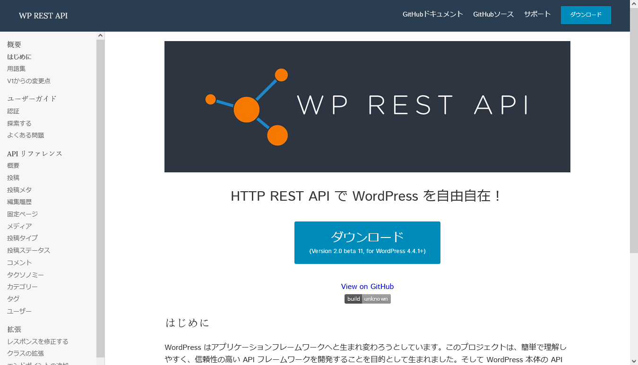Click the page scrollbar down arrow
This screenshot has height=365, width=638.
[634, 361]
